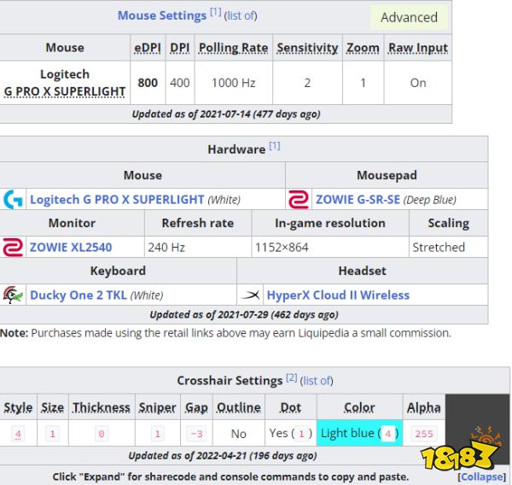Click the Advanced button in Mouse Settings
This screenshot has width=512, height=485.
pyautogui.click(x=409, y=17)
